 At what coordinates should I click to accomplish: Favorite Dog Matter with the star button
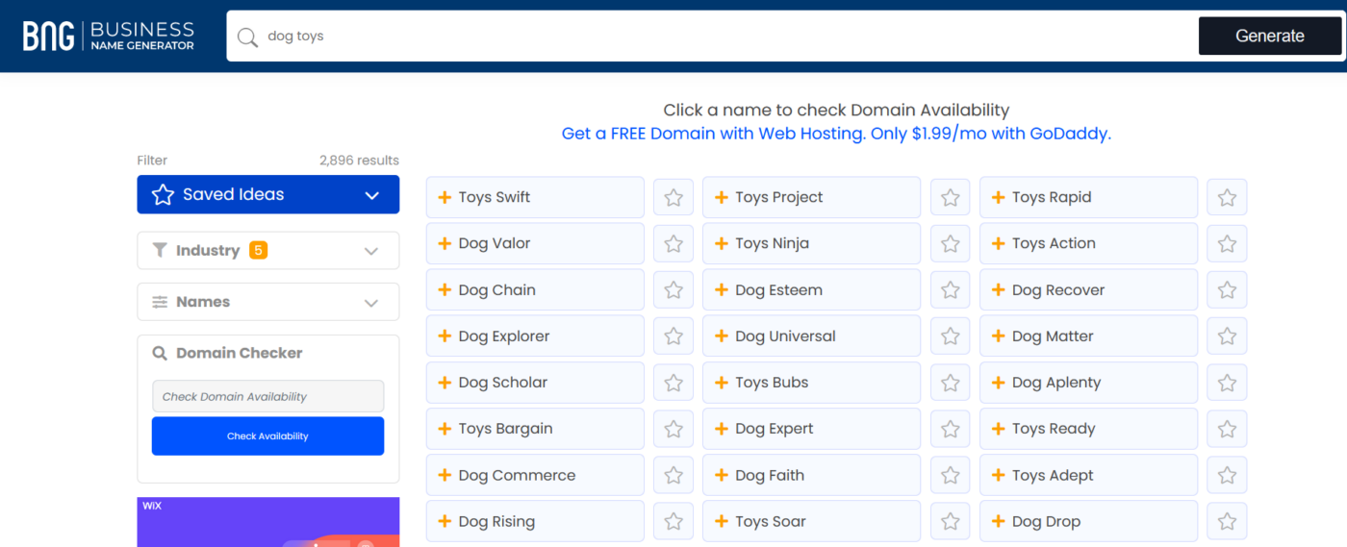(1227, 336)
